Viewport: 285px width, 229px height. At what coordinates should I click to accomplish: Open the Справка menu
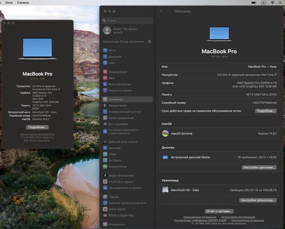[23, 3]
